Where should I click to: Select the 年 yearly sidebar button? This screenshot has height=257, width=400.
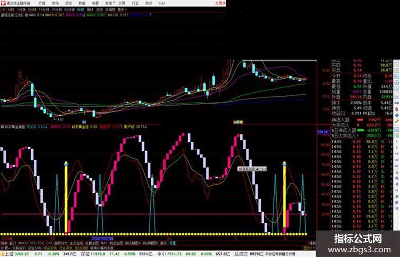coord(397,208)
